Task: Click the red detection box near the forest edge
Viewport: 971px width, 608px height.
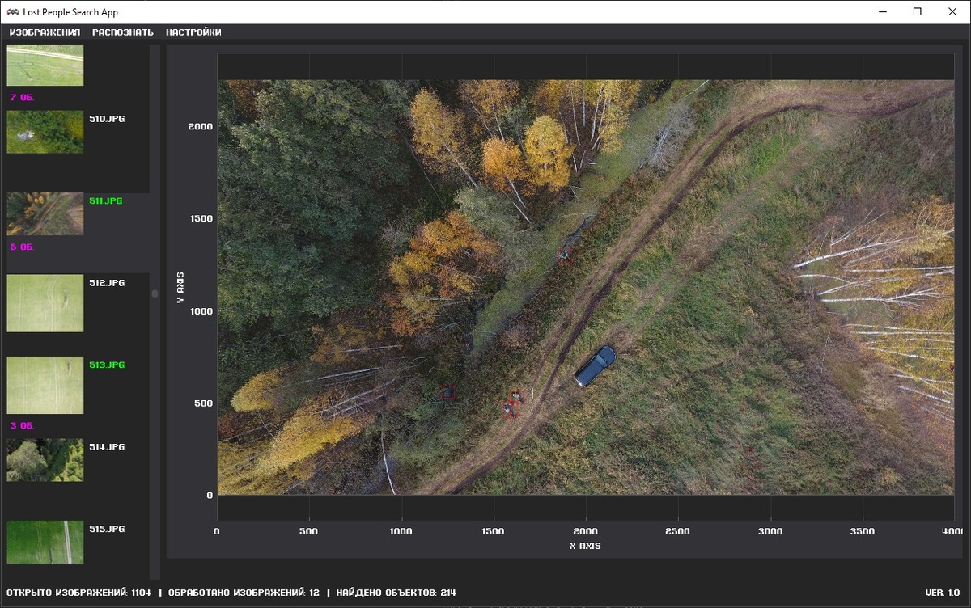Action: click(x=447, y=393)
